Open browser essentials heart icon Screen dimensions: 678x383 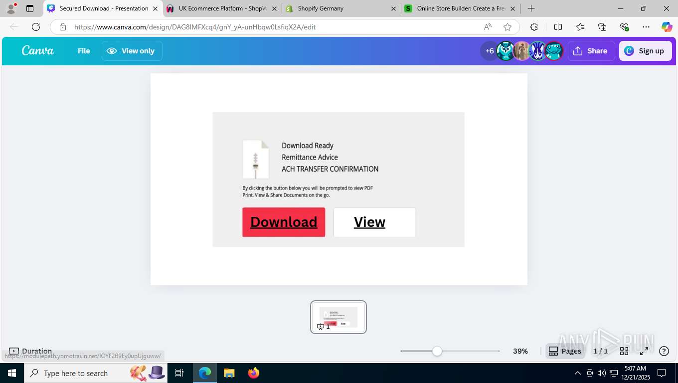pyautogui.click(x=624, y=27)
